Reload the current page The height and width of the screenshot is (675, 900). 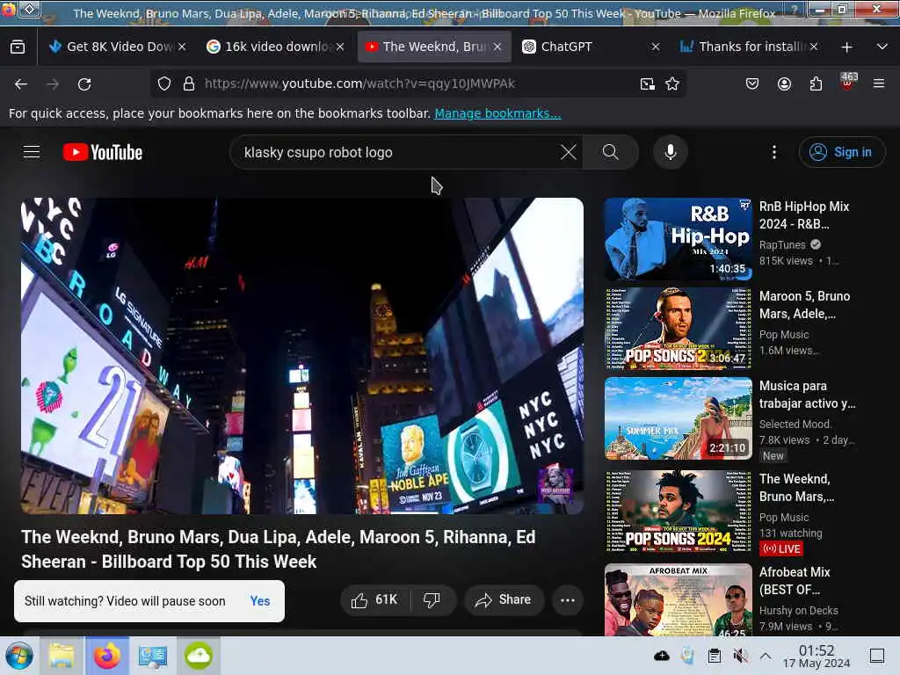[x=84, y=84]
